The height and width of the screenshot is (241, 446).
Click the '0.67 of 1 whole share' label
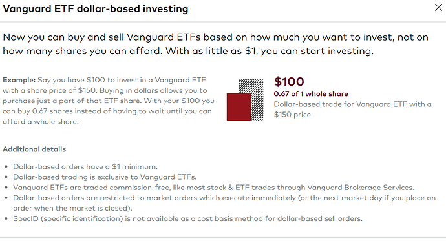pyautogui.click(x=311, y=94)
